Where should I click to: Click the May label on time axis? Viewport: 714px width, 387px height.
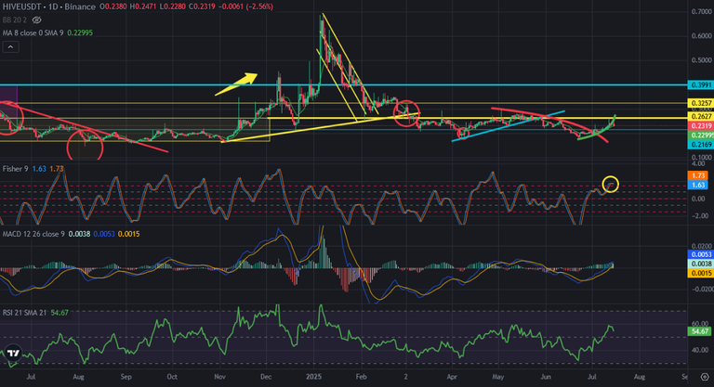(x=498, y=377)
